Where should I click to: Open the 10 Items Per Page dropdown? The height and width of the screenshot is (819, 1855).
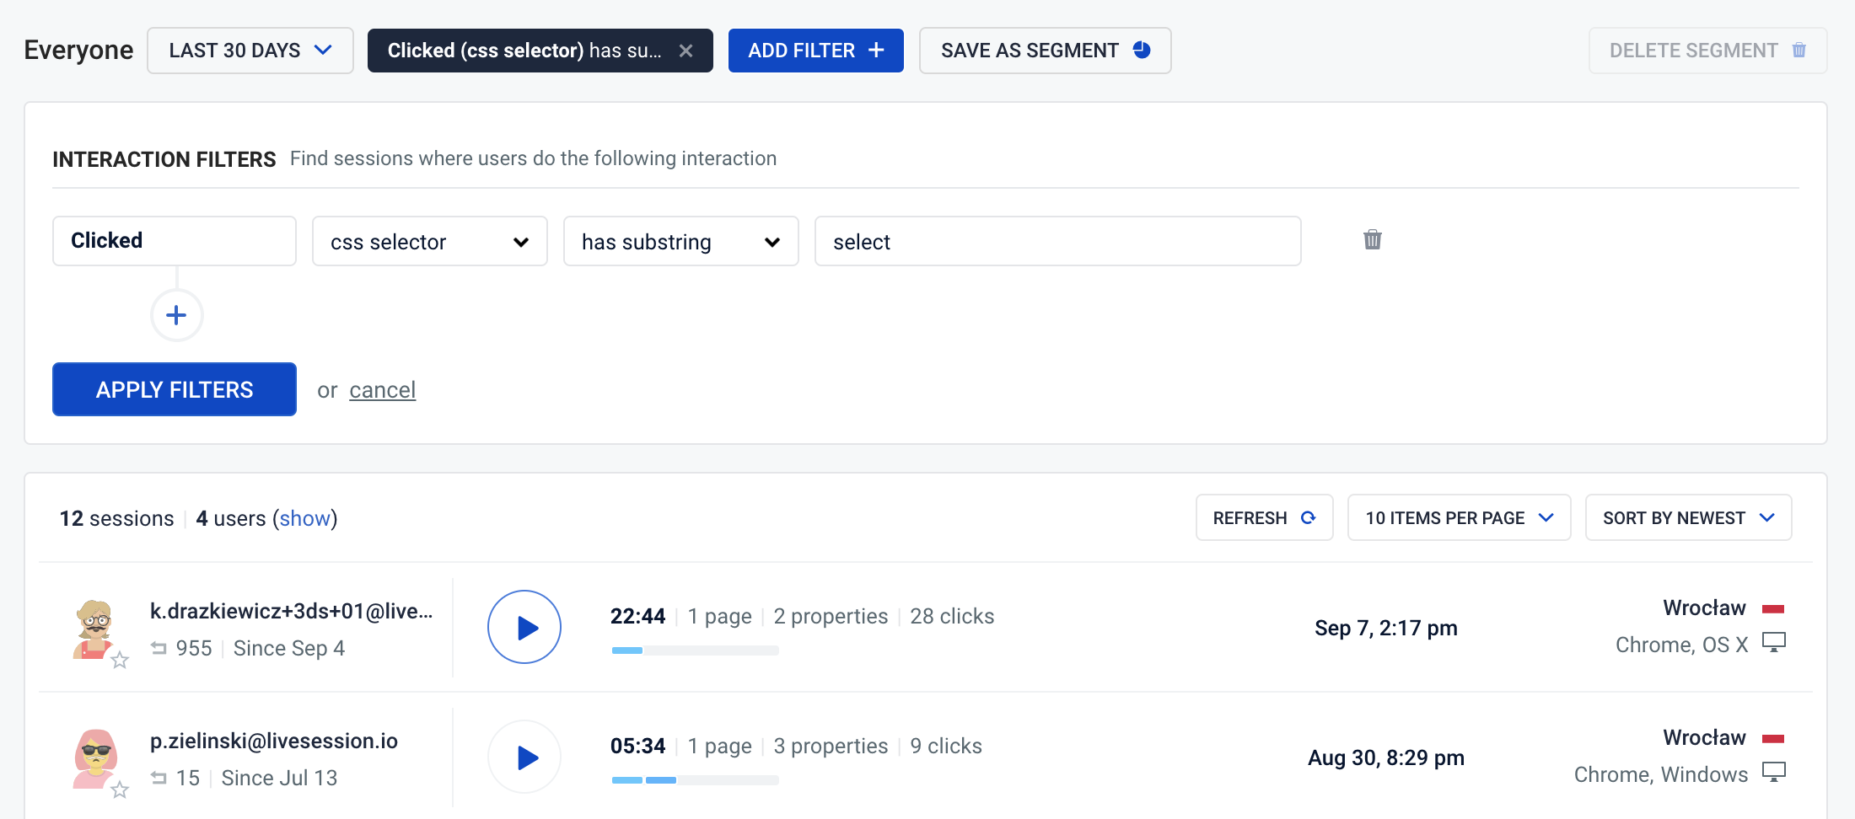1458,517
